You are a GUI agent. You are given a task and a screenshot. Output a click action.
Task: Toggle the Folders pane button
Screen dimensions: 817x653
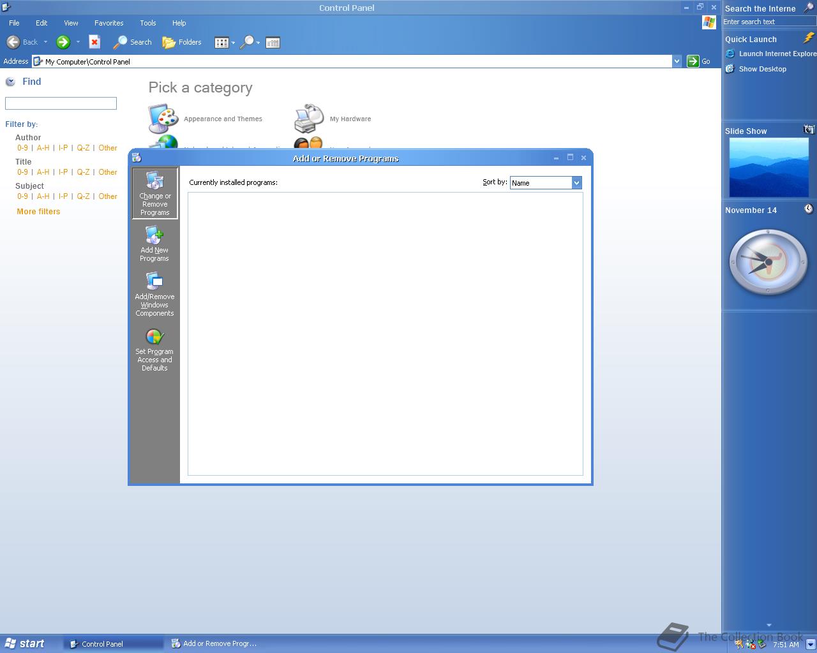182,42
